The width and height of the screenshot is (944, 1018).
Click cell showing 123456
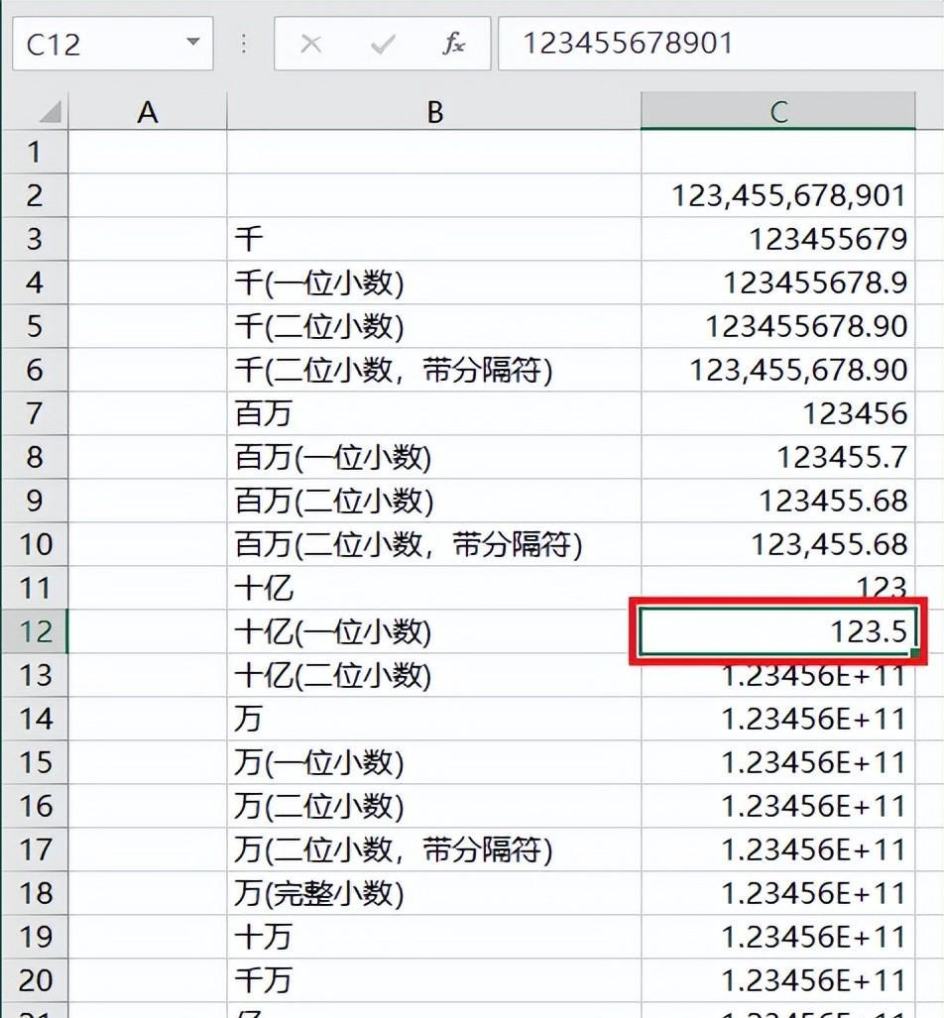[778, 413]
